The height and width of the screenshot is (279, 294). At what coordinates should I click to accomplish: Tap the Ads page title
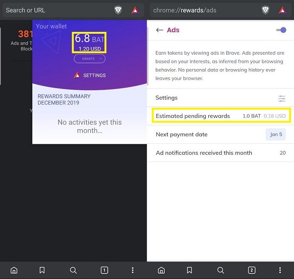[173, 30]
